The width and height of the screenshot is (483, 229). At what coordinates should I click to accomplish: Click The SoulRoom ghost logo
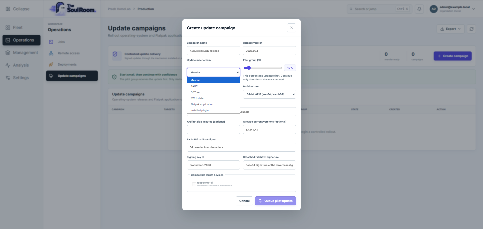(x=73, y=9)
